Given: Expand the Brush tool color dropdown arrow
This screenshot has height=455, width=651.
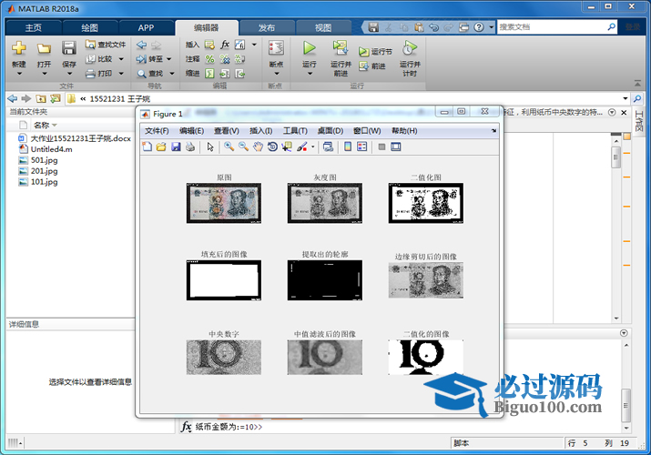Looking at the screenshot, I should [312, 147].
